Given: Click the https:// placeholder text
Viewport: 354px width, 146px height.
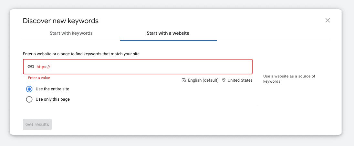Looking at the screenshot, I should pos(43,67).
